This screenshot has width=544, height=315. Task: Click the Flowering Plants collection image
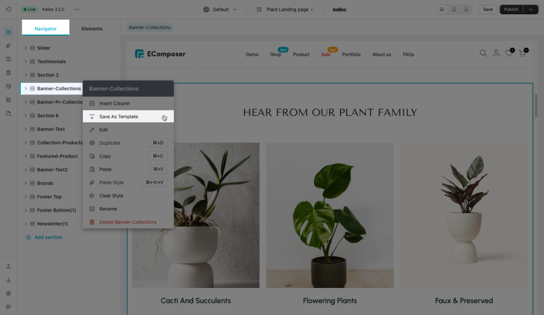click(329, 215)
